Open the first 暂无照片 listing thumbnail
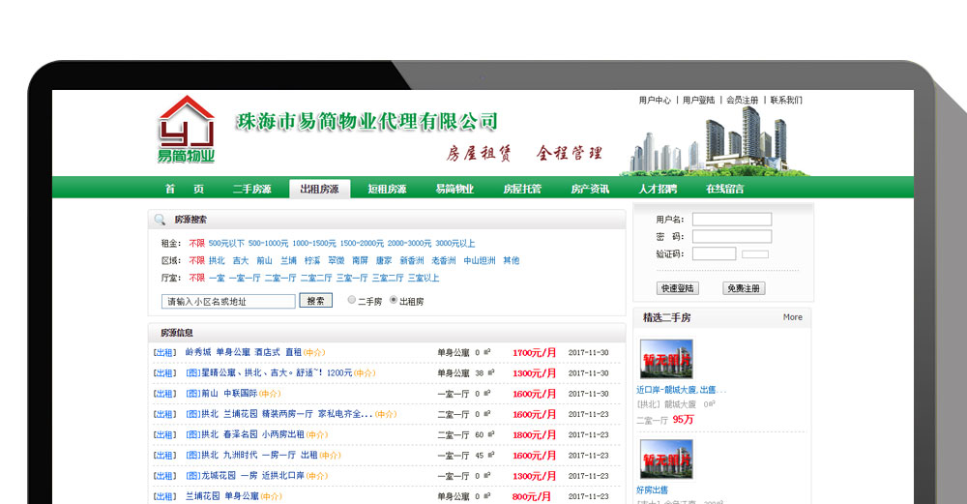Image resolution: width=967 pixels, height=504 pixels. [x=666, y=359]
